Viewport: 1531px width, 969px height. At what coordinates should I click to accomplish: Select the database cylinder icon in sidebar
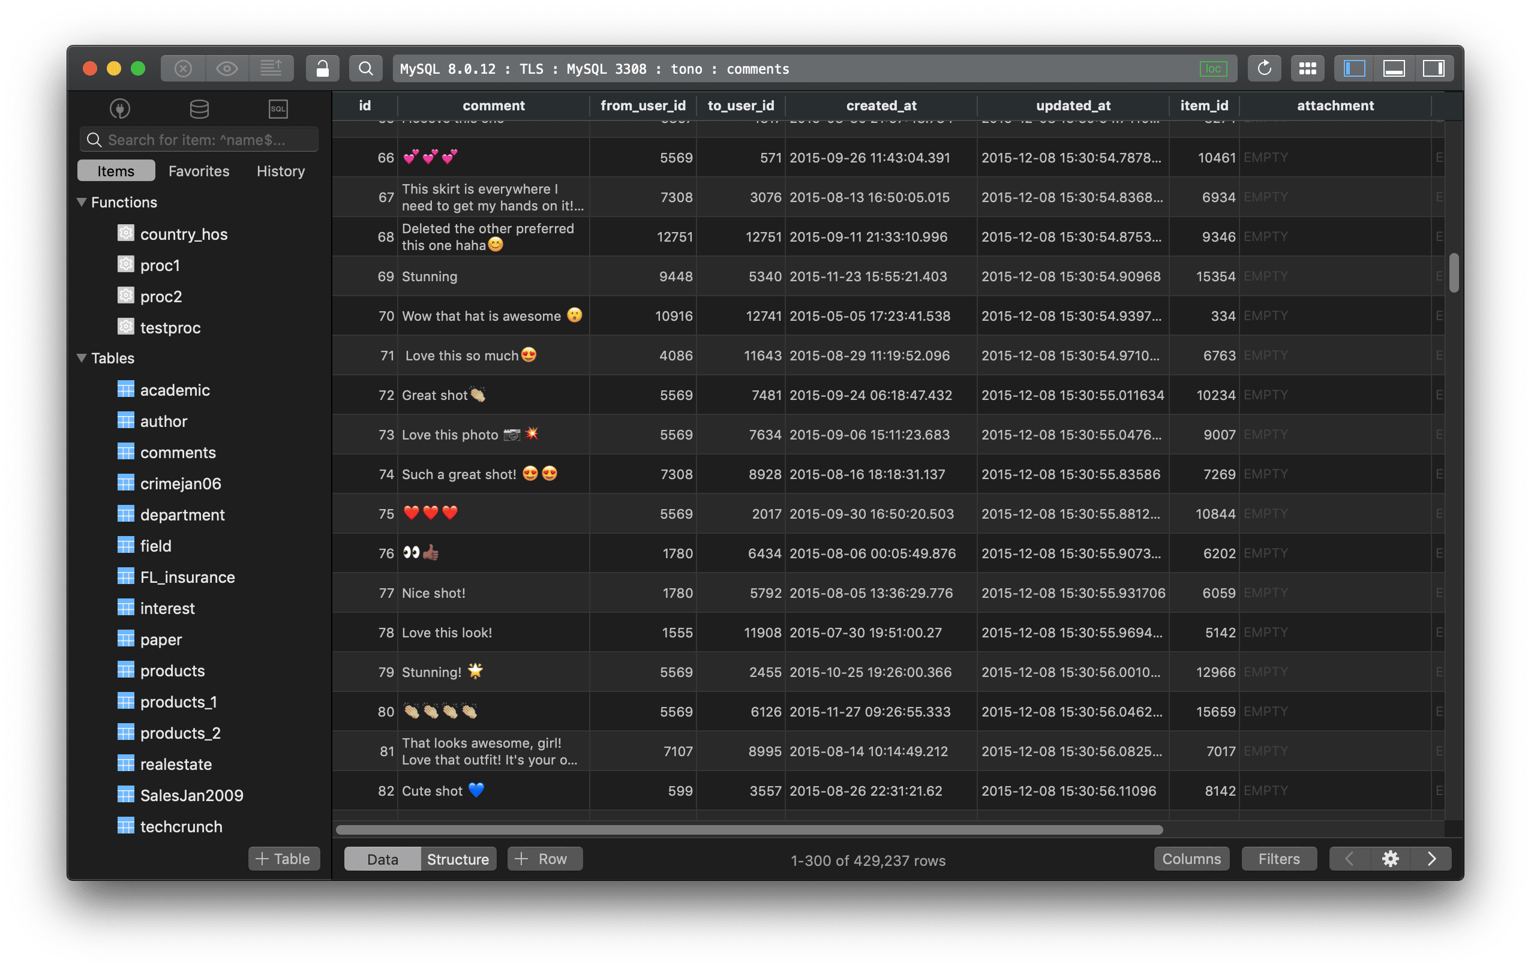coord(199,109)
